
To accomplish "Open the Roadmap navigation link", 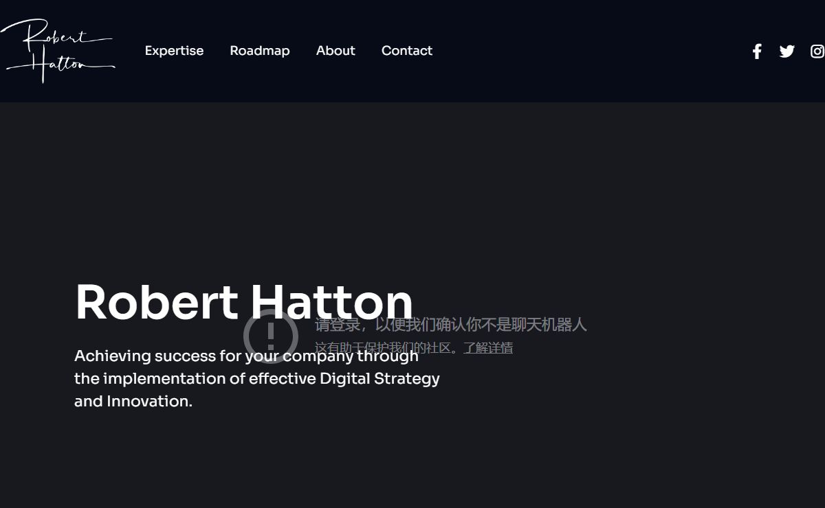I will tap(260, 51).
